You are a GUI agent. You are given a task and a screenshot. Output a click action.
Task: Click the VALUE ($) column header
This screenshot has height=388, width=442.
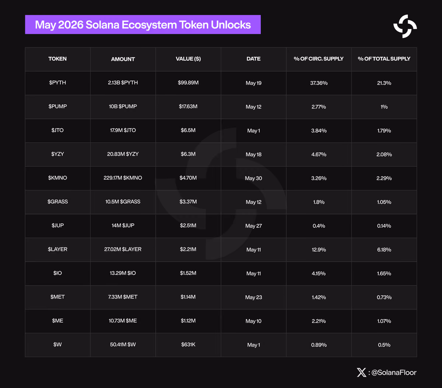188,59
